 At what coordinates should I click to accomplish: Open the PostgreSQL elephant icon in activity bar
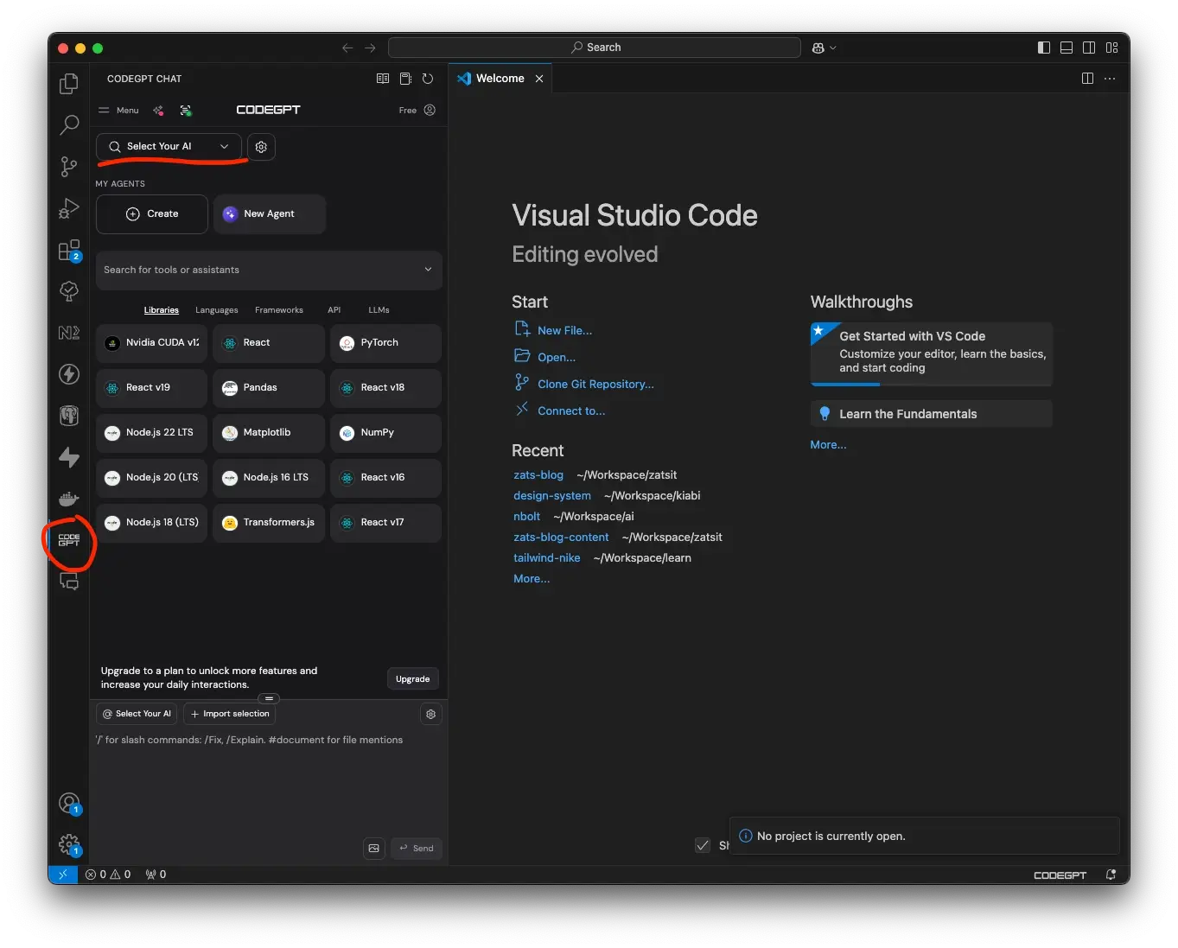point(68,416)
